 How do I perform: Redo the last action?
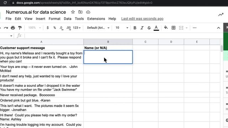6,28
